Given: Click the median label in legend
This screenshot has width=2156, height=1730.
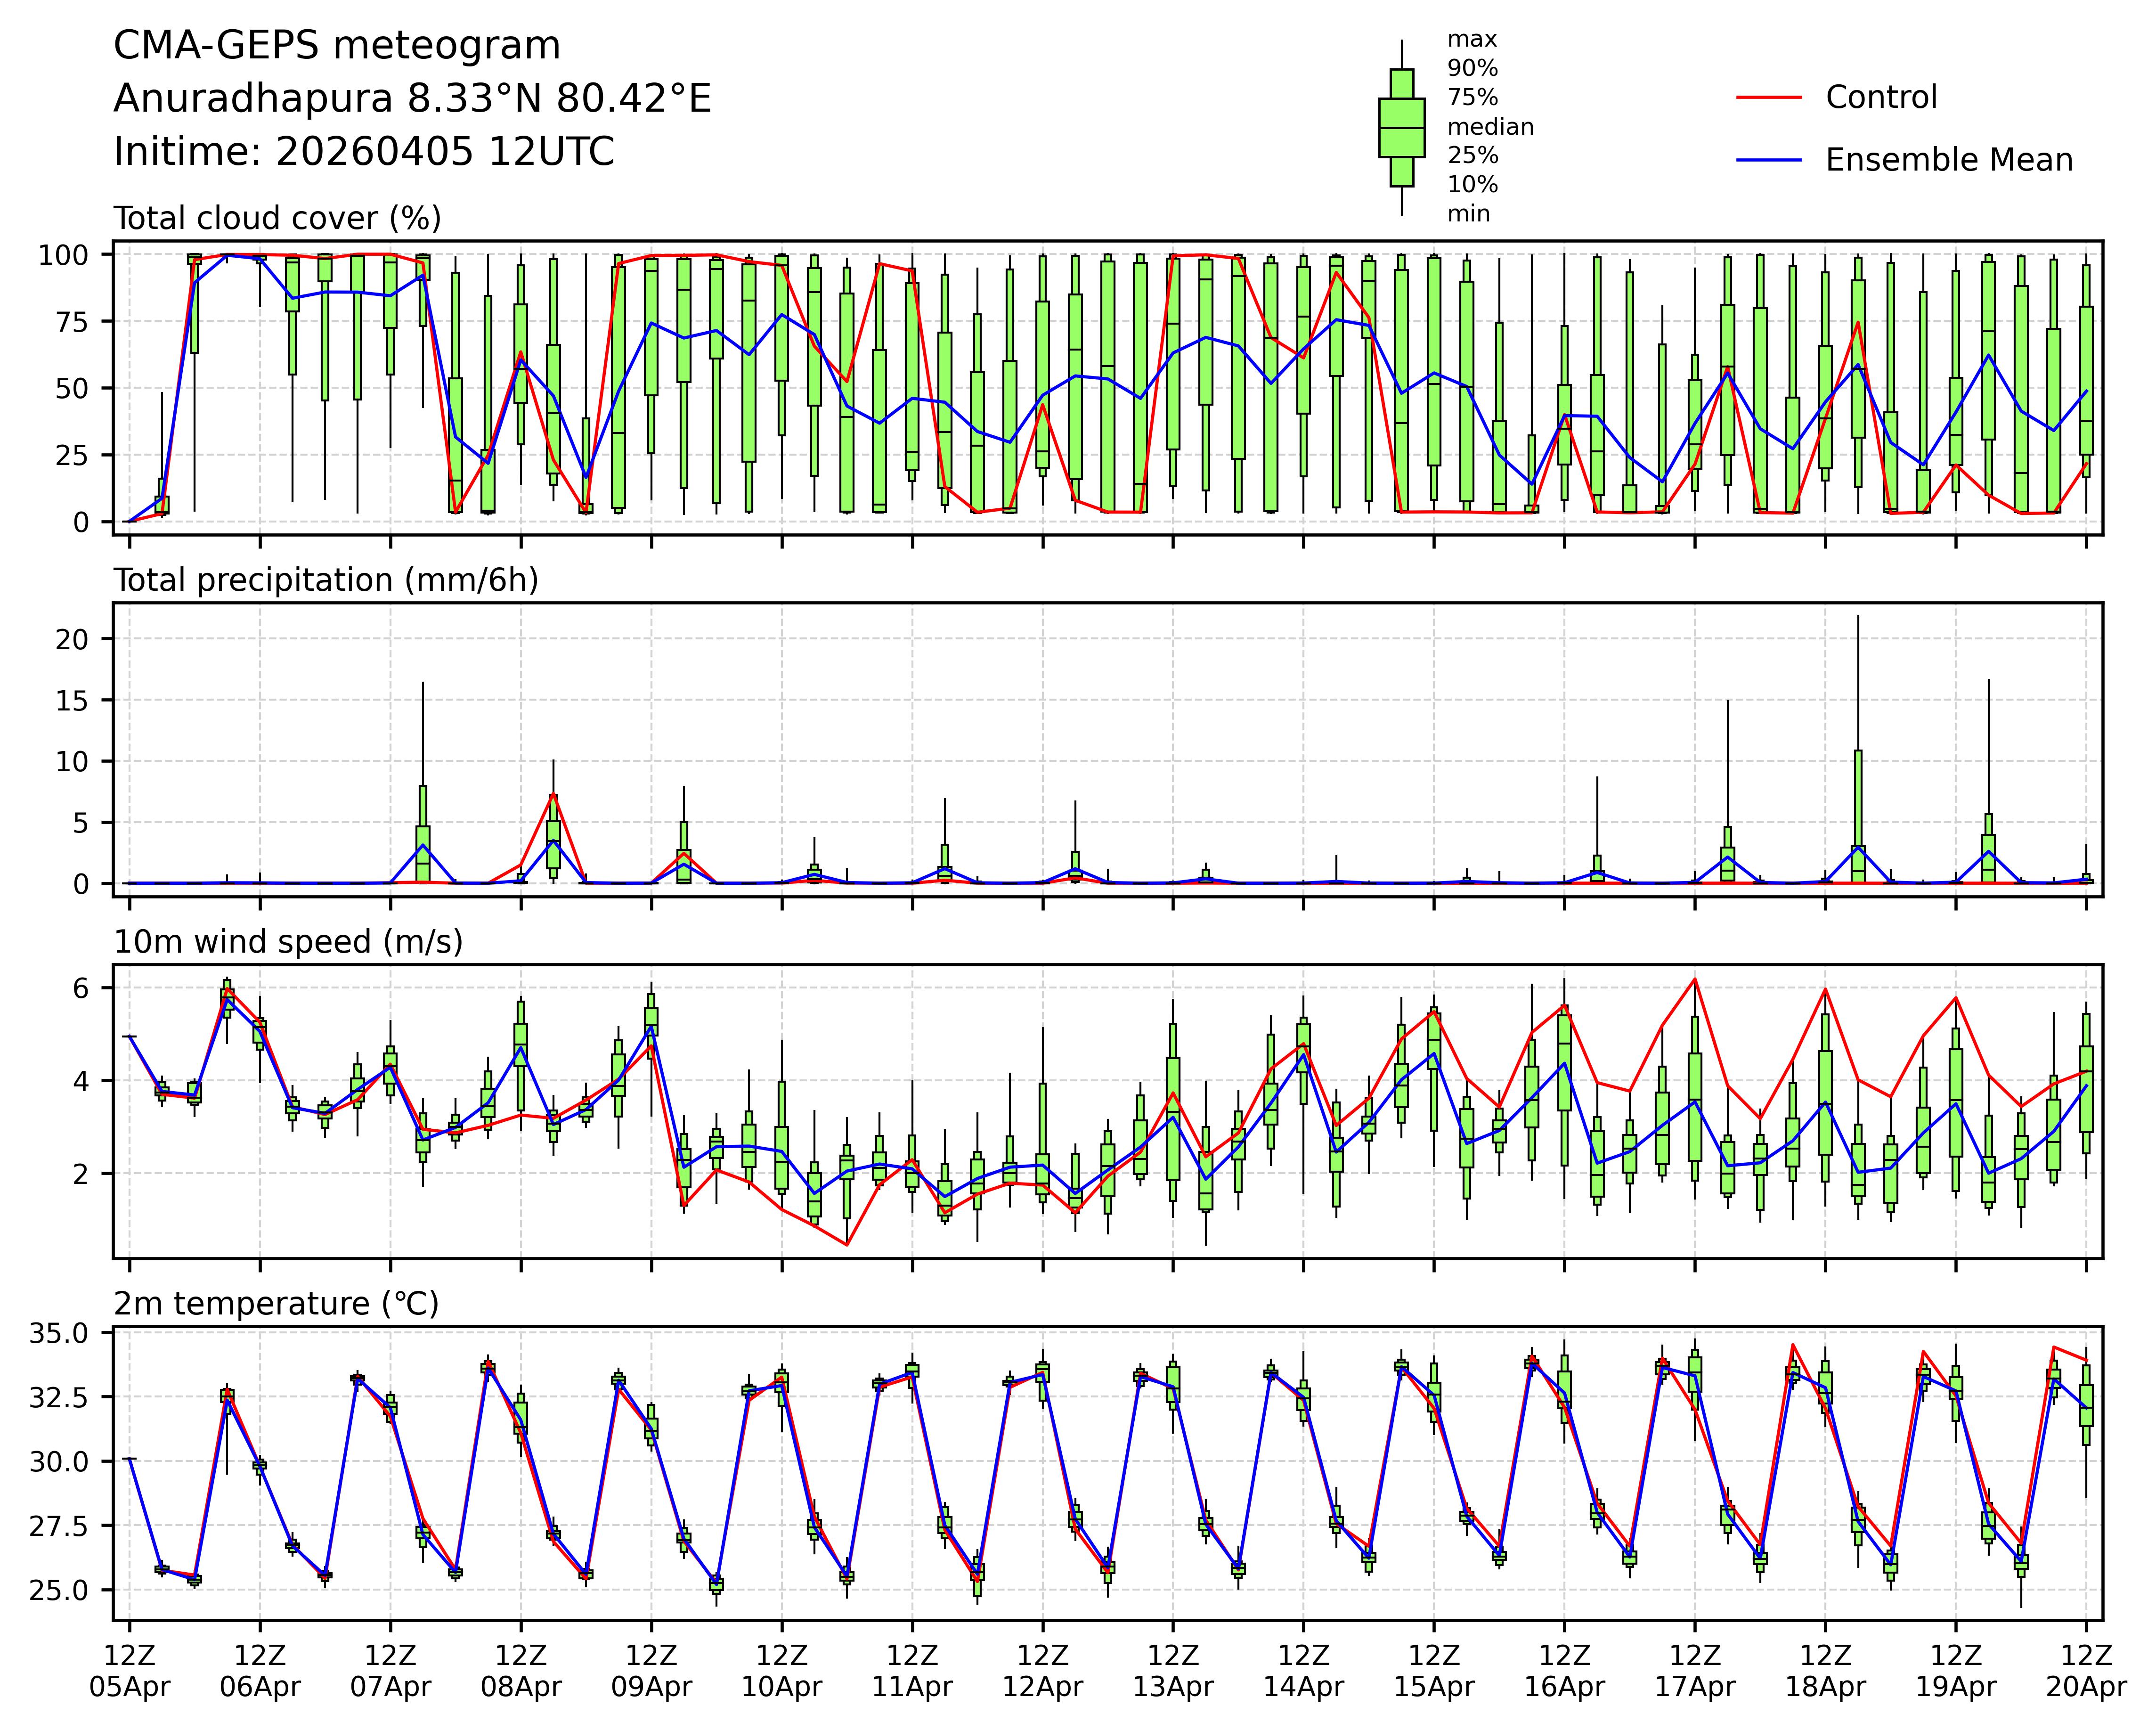Looking at the screenshot, I should pyautogui.click(x=1490, y=127).
